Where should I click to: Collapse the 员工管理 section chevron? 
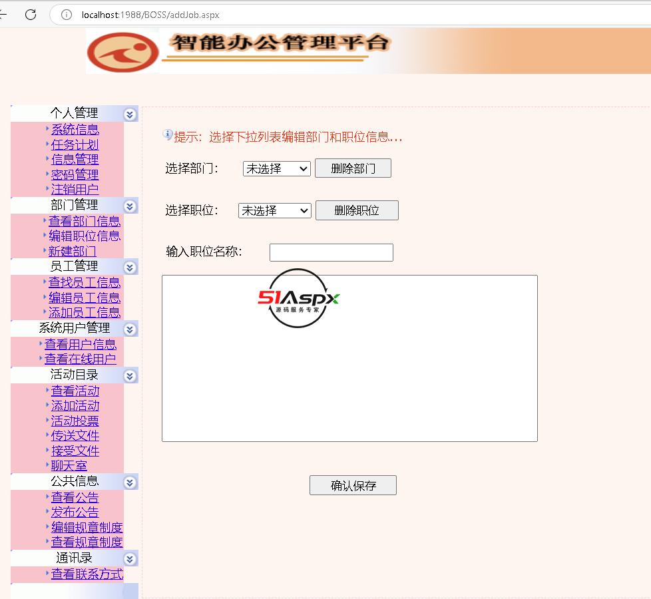click(130, 267)
